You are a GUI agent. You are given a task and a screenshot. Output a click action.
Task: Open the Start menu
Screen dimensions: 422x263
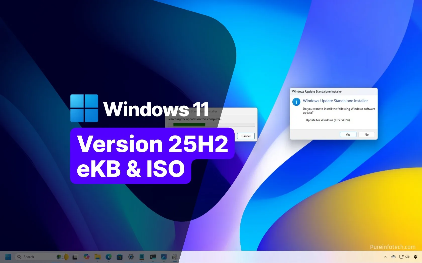tap(8, 257)
